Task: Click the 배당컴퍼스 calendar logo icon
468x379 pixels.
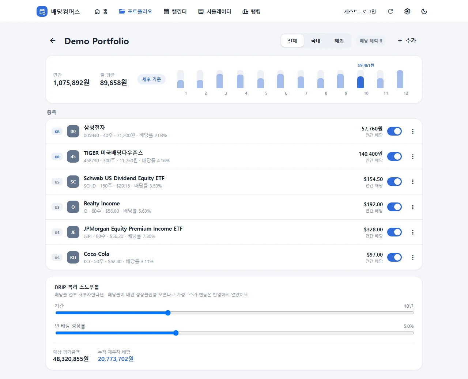Action: click(x=42, y=11)
